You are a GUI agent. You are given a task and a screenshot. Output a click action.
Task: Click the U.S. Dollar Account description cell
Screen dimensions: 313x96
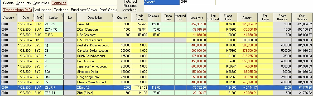click(x=95, y=40)
